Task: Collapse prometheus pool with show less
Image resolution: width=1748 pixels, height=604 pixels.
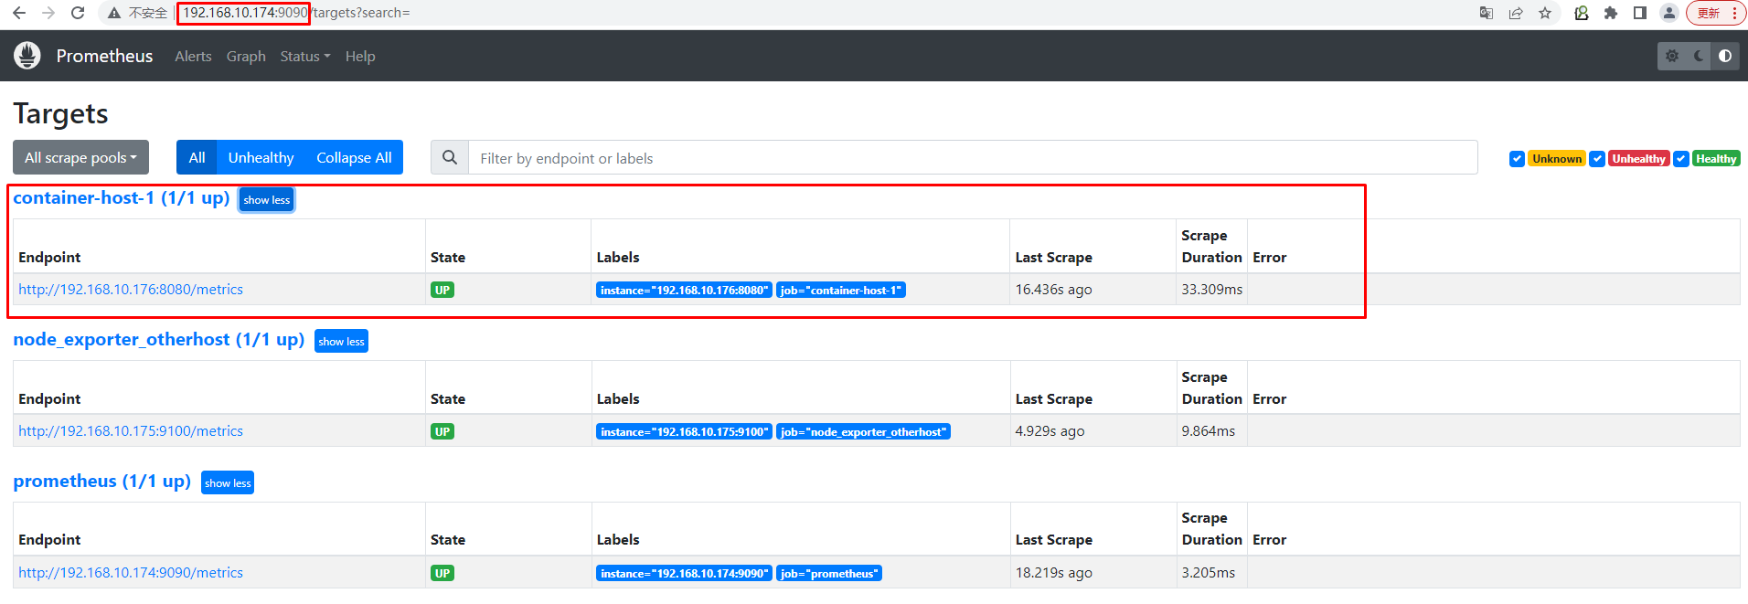Action: 228,482
